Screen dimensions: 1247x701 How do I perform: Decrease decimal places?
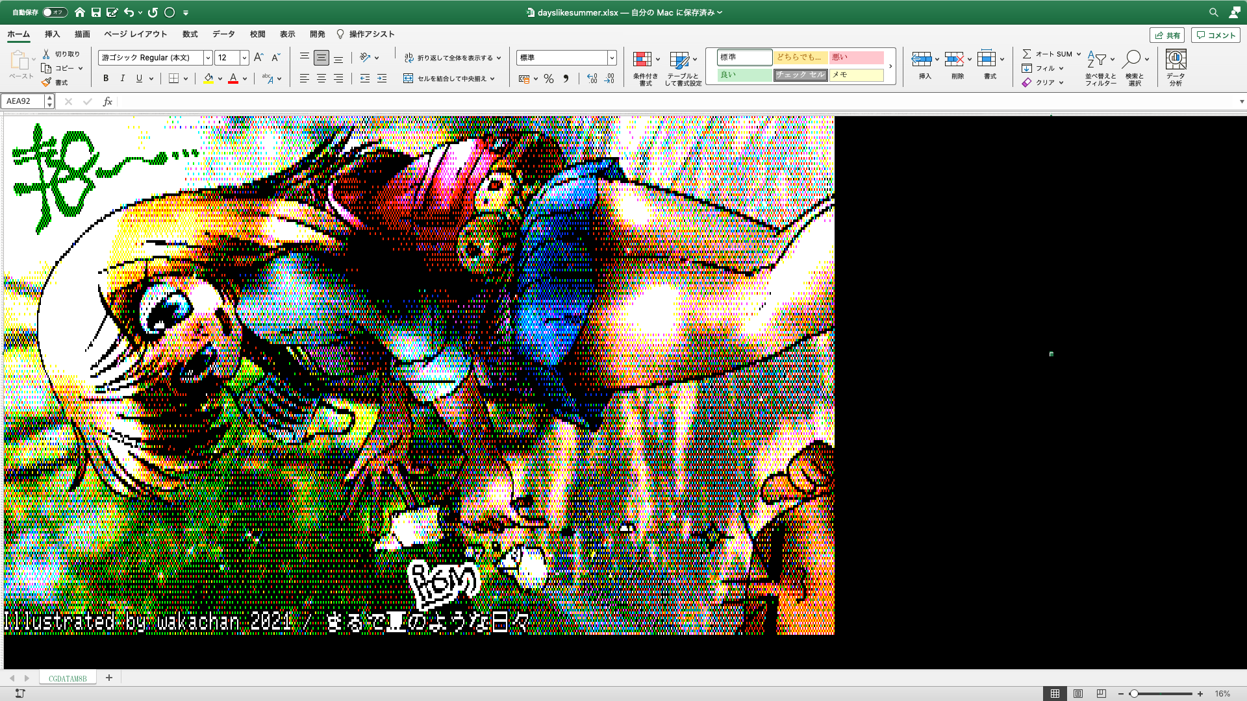point(609,79)
